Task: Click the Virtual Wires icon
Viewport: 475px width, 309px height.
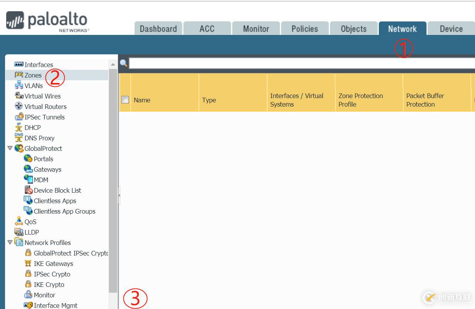Action: pos(19,96)
